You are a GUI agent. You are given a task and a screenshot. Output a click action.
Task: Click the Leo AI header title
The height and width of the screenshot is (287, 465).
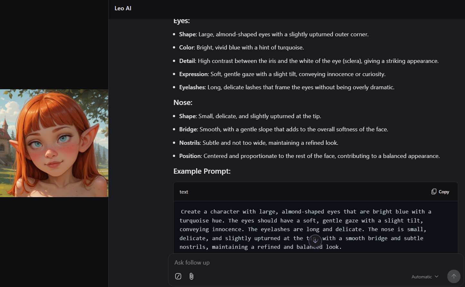[x=123, y=8]
